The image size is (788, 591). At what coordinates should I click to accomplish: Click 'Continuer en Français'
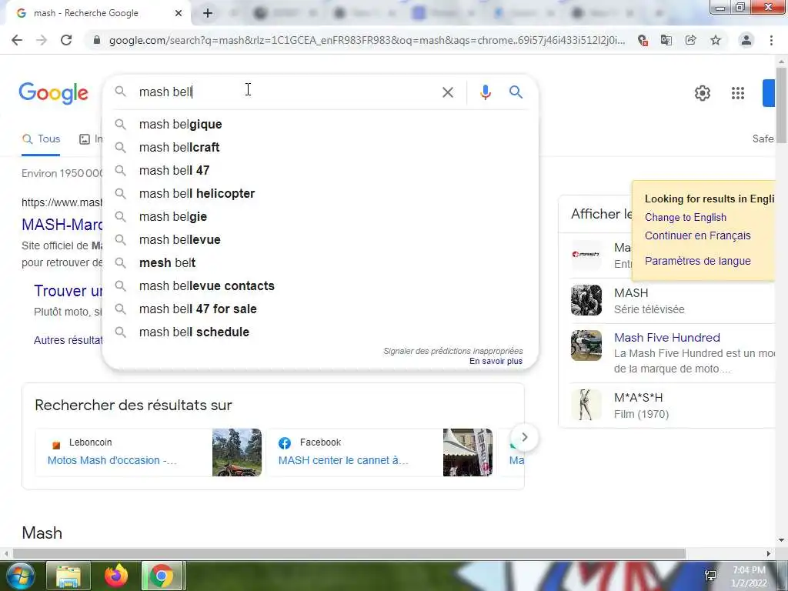pyautogui.click(x=697, y=235)
